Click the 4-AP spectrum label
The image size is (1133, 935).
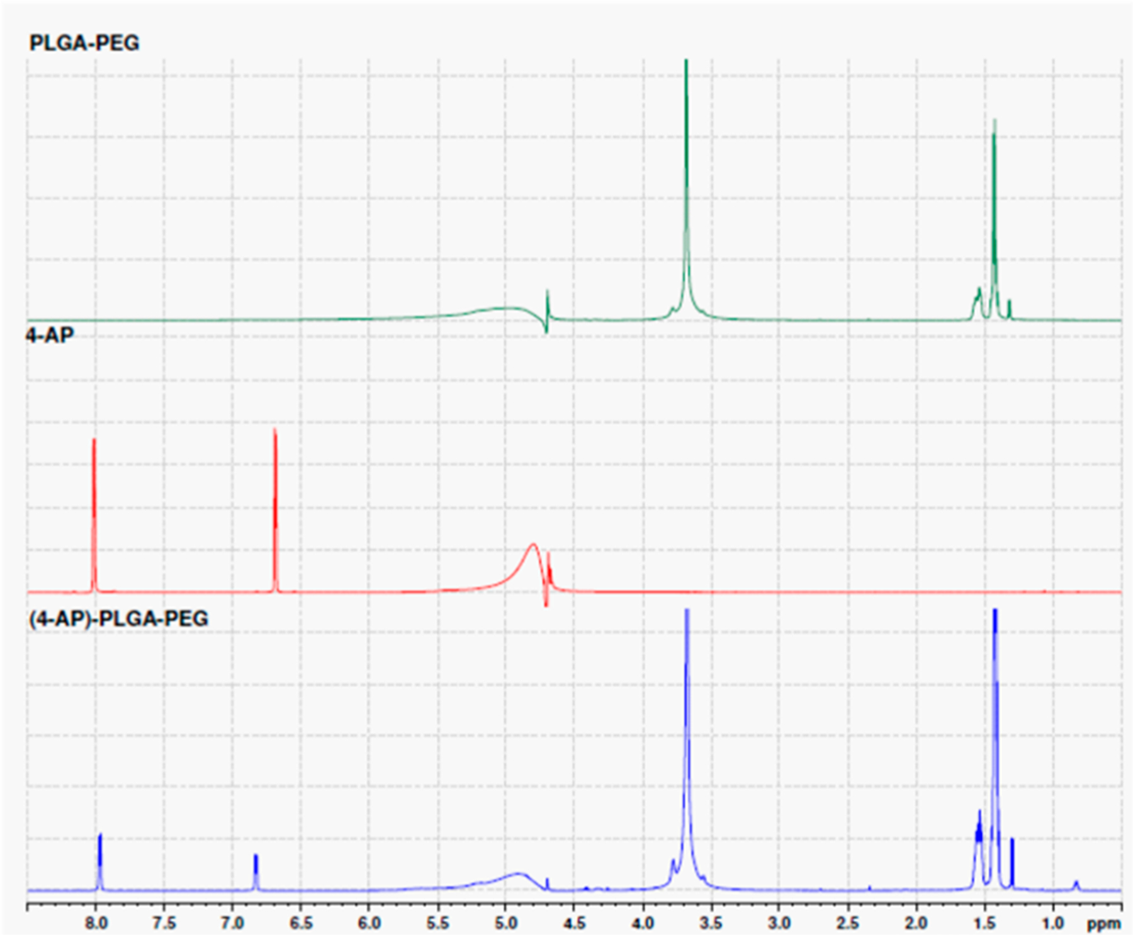(50, 335)
